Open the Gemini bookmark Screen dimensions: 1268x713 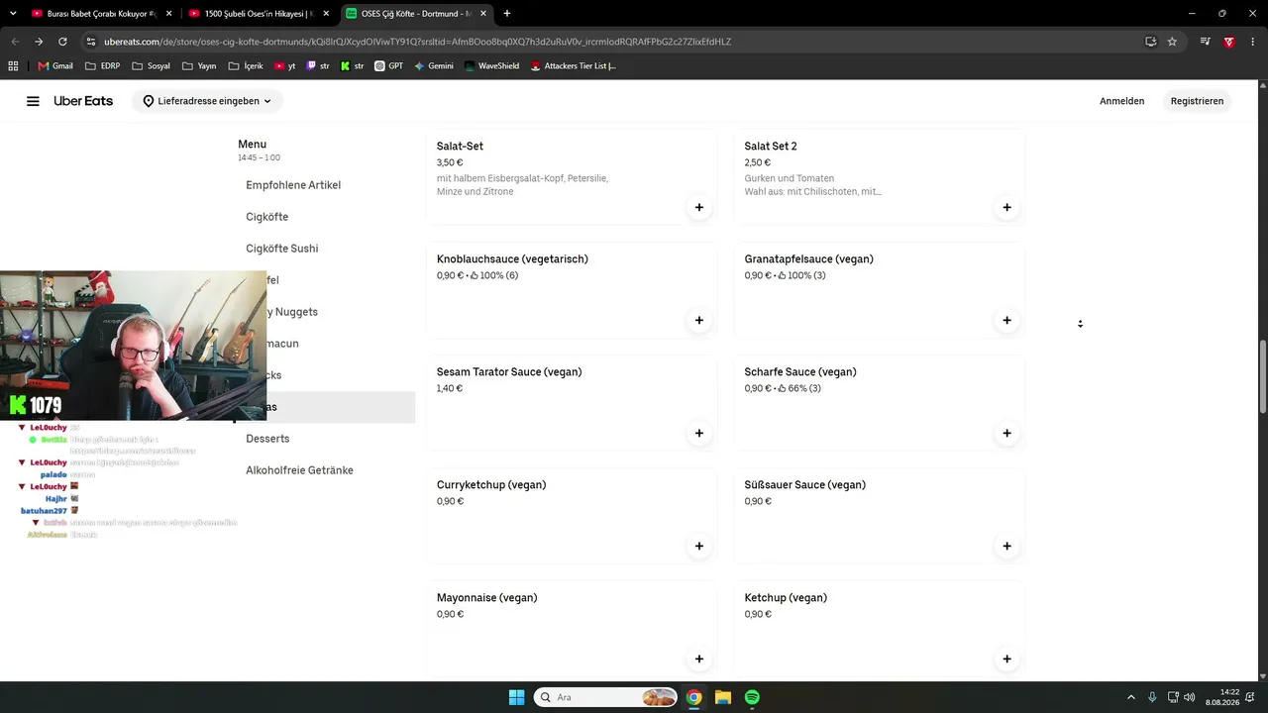pyautogui.click(x=434, y=66)
